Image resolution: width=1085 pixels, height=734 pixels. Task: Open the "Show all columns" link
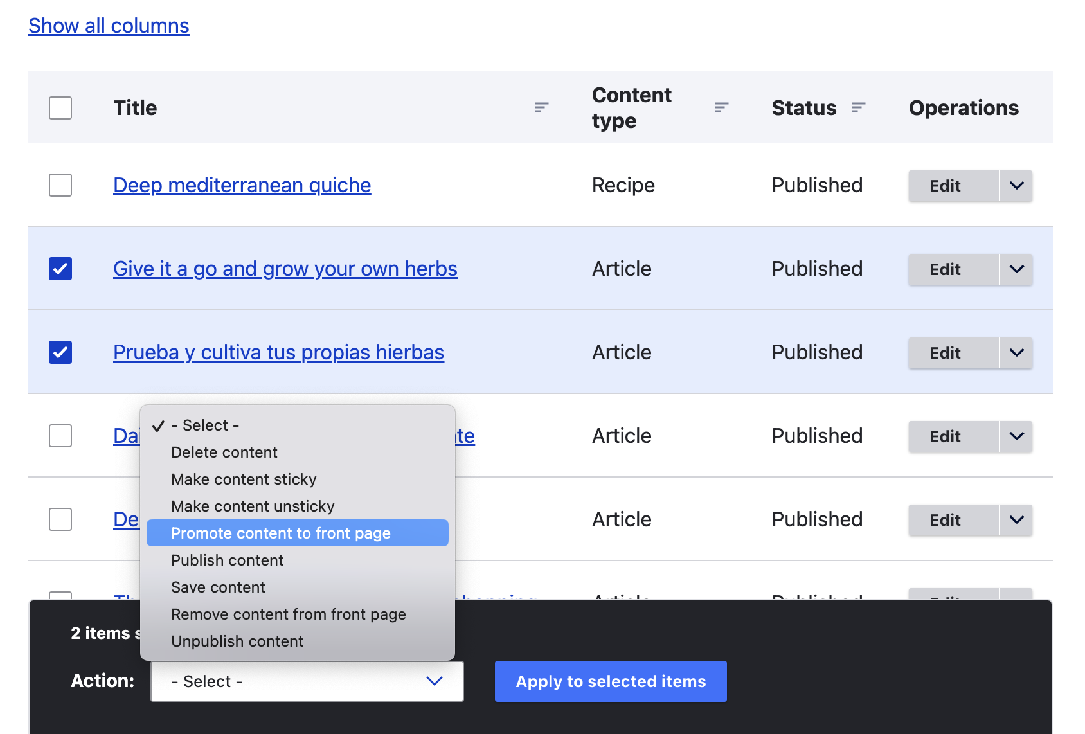click(x=108, y=25)
